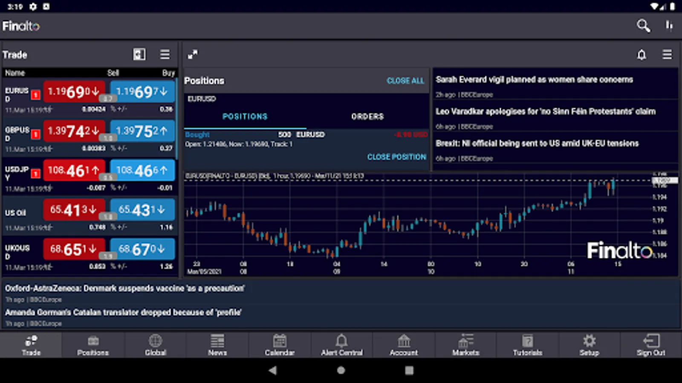This screenshot has width=682, height=383.
Task: Open the search magnifier icon
Action: (x=643, y=26)
